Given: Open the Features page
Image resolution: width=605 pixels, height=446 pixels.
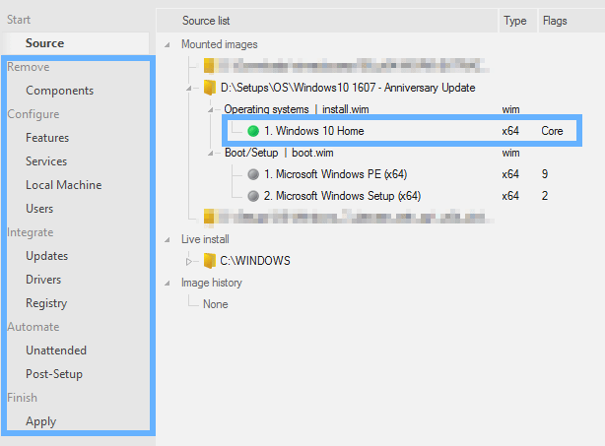Looking at the screenshot, I should pyautogui.click(x=47, y=138).
